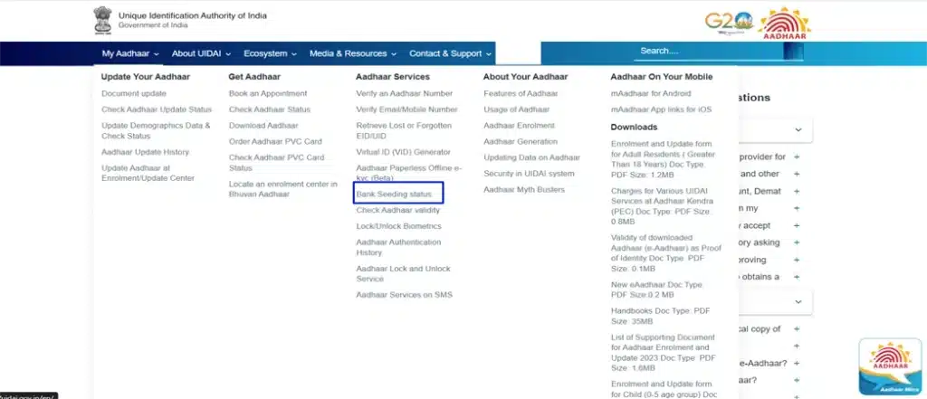This screenshot has width=927, height=399.
Task: Click Check Aadhaar PVC Card Status link
Action: [x=276, y=163]
